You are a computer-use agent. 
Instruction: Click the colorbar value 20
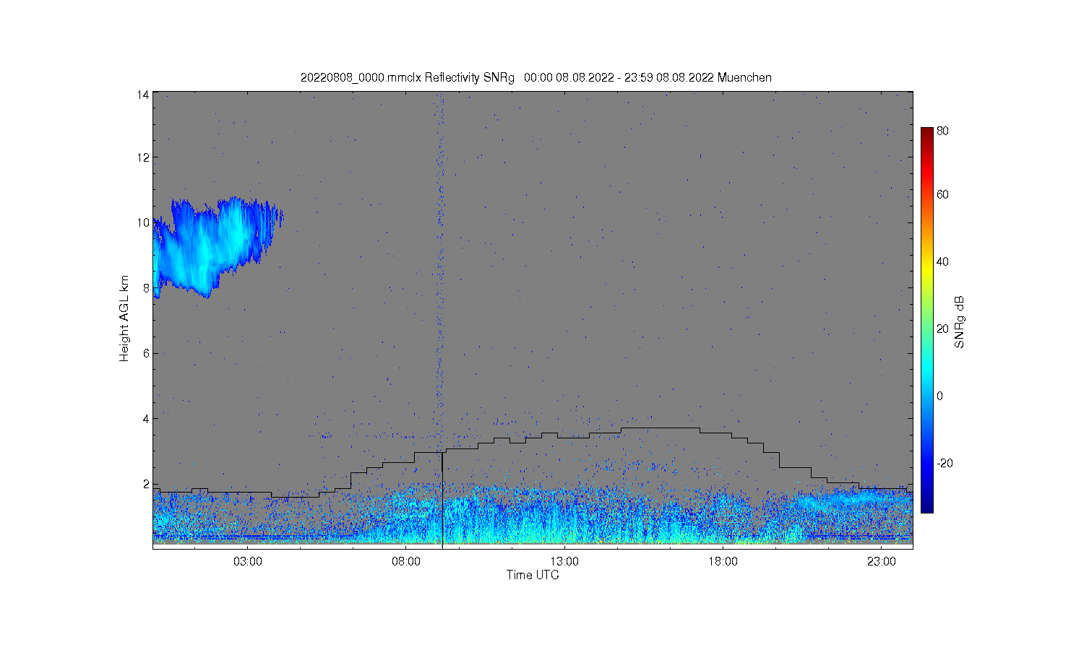(942, 329)
